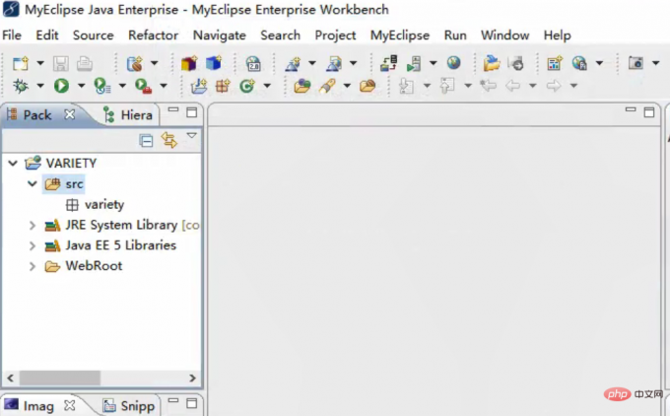
Task: Switch to the Snippets tab
Action: 129,405
